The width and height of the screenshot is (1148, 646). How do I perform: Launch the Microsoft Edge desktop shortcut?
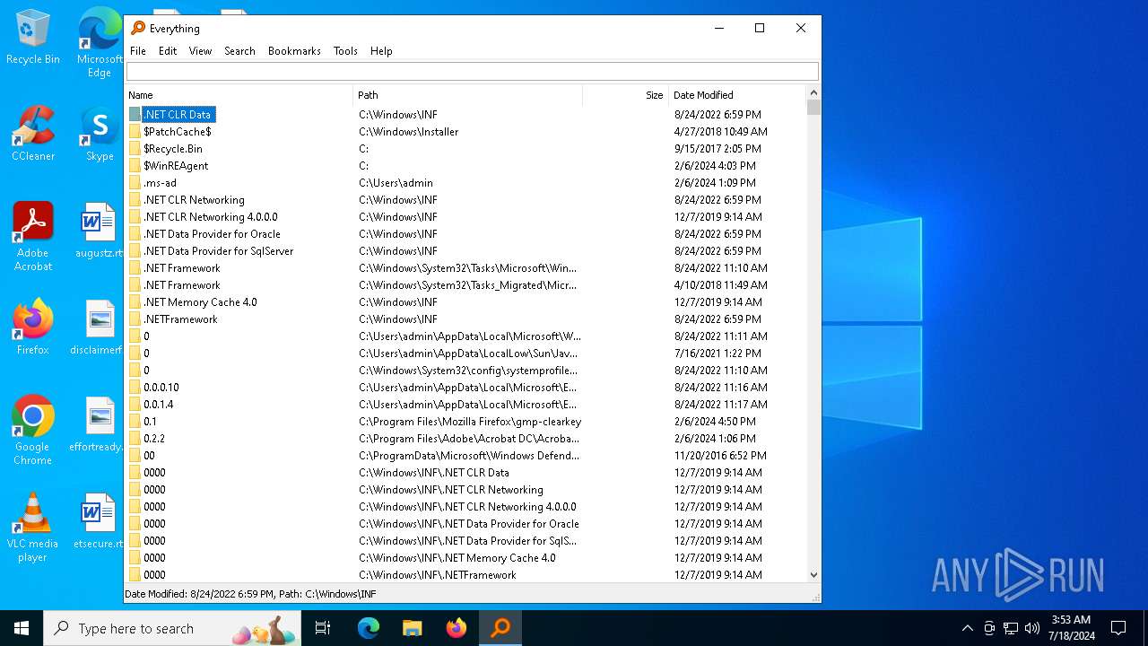[100, 41]
